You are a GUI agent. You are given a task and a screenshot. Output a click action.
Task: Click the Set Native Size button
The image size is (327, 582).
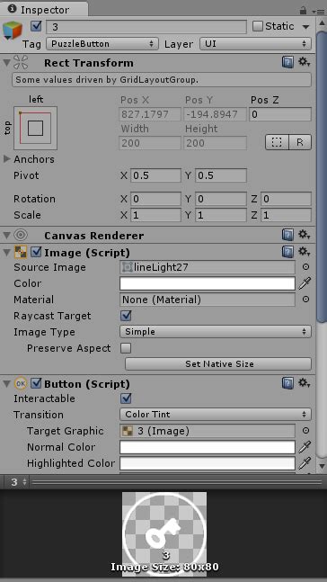(218, 364)
